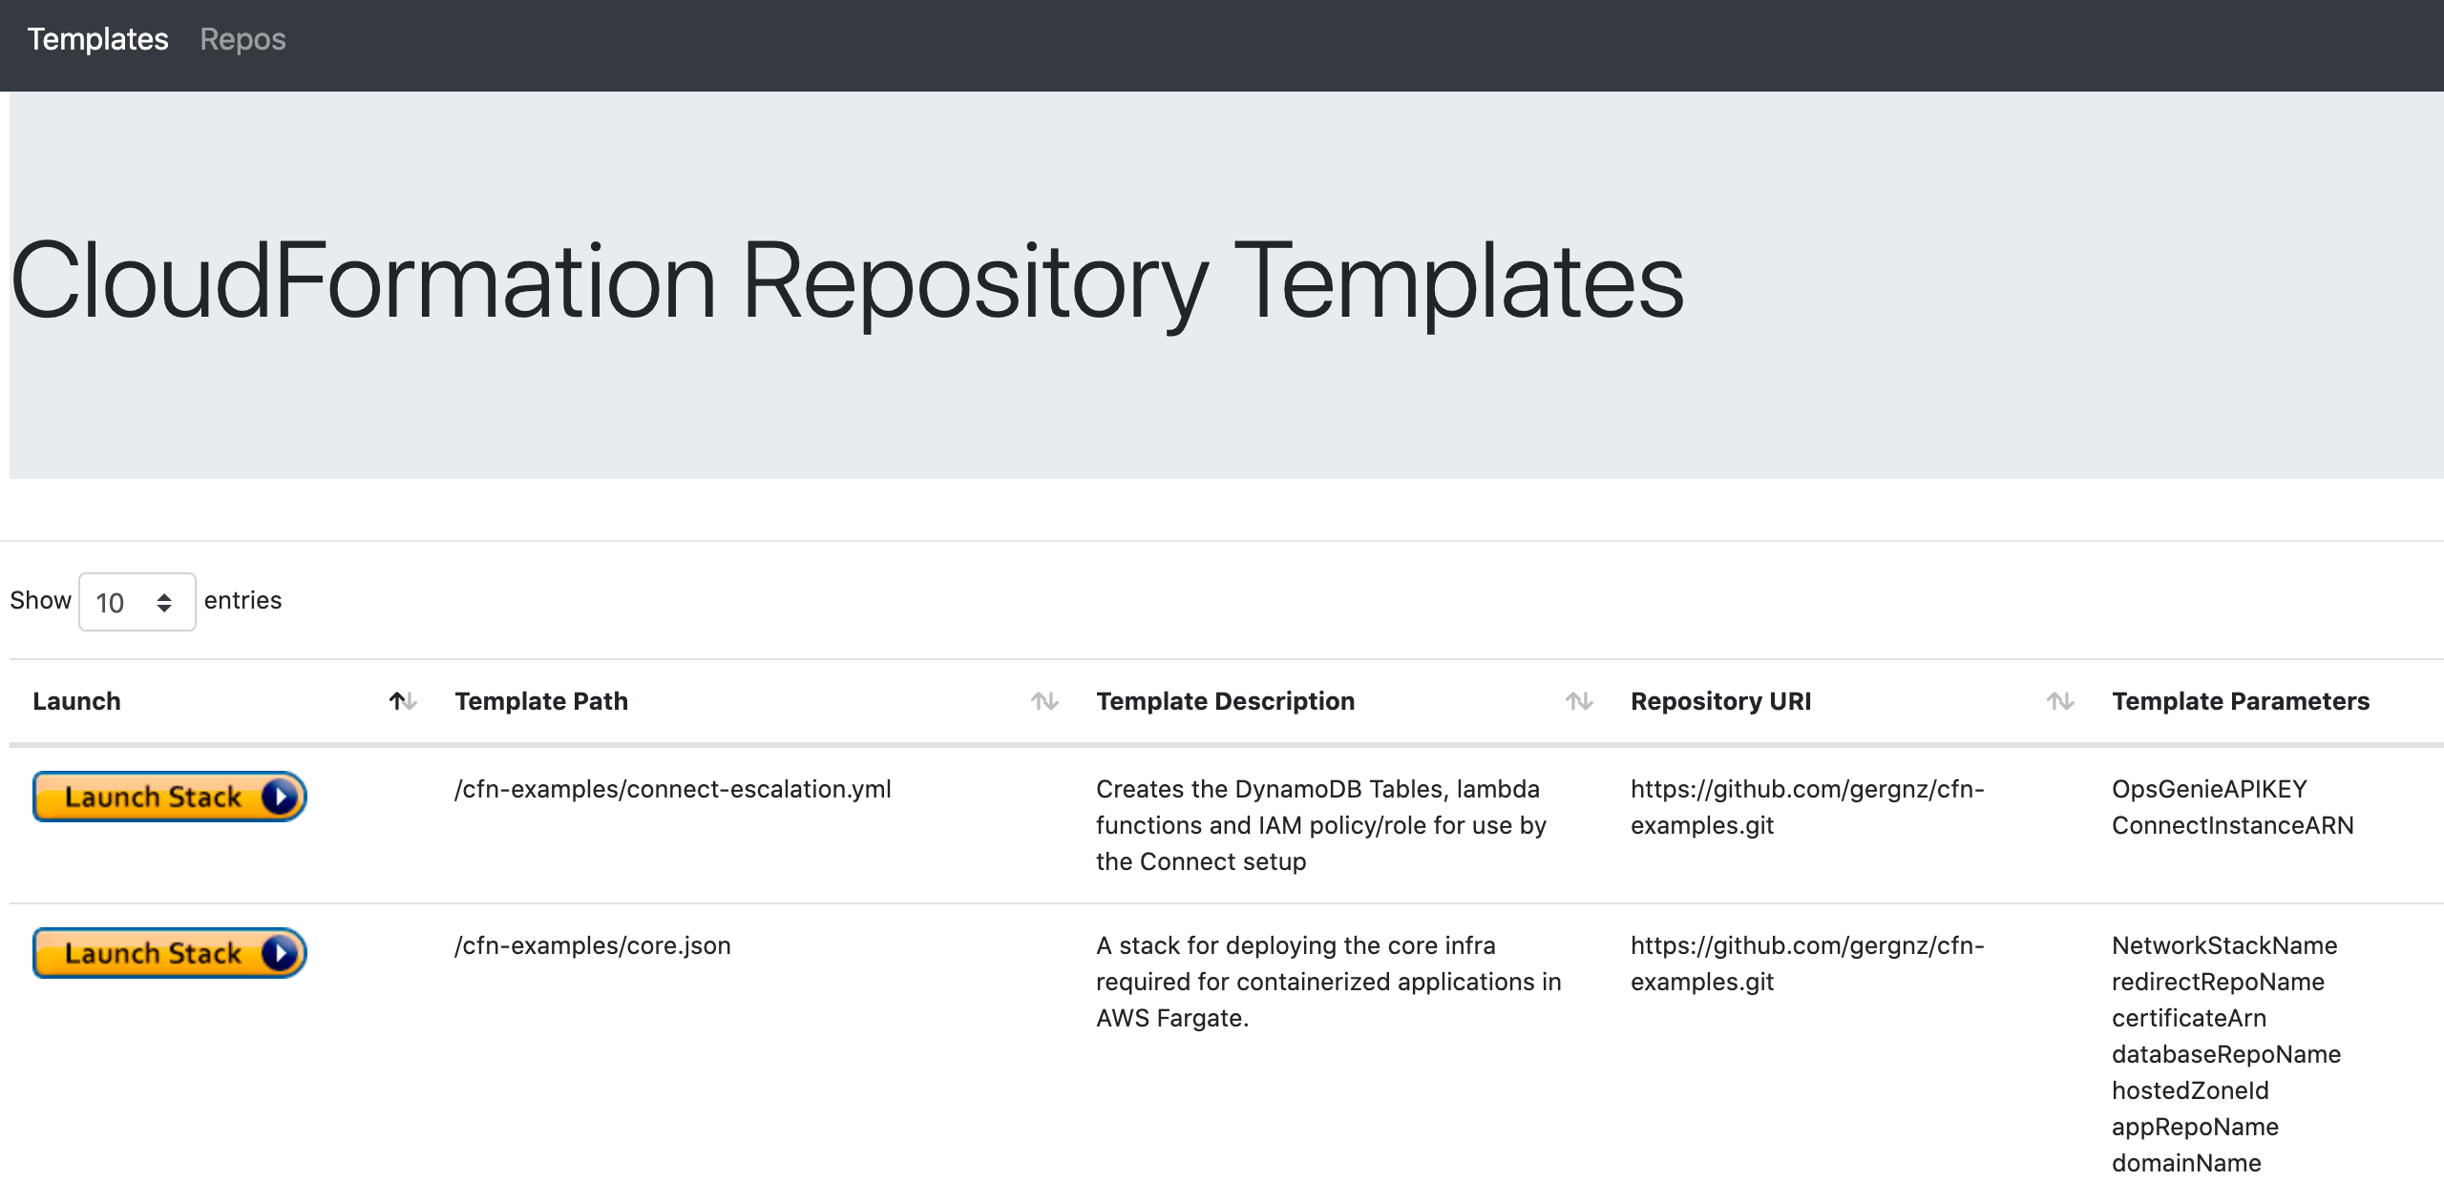Click sort arrows on Launch column
The height and width of the screenshot is (1202, 2444).
click(403, 702)
